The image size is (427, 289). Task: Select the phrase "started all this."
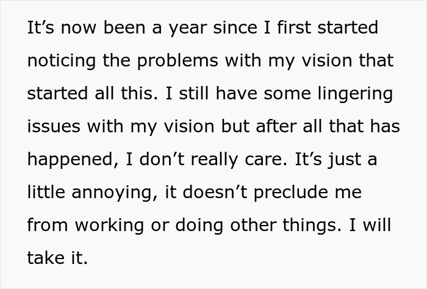point(93,93)
